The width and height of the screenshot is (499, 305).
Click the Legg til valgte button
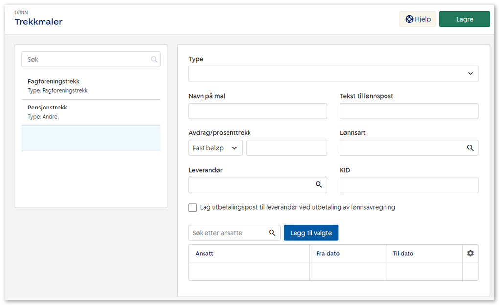click(311, 233)
